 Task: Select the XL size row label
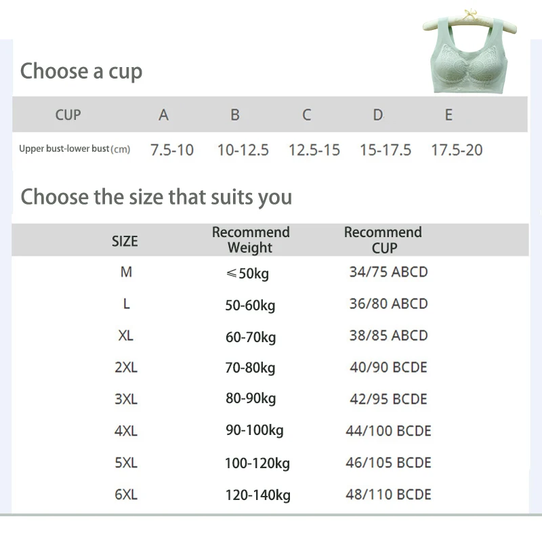click(126, 336)
